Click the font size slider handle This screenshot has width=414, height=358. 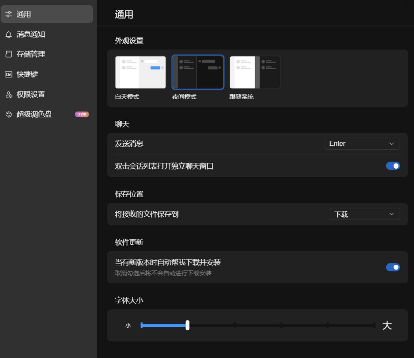point(187,325)
